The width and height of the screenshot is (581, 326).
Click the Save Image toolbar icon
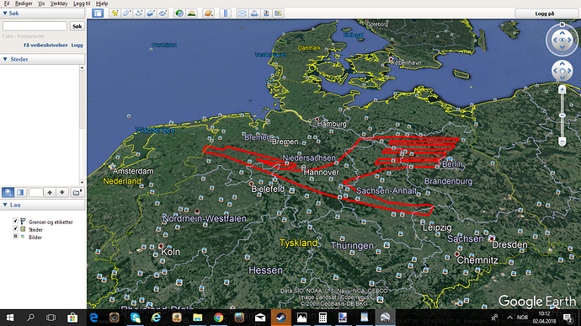coord(266,13)
